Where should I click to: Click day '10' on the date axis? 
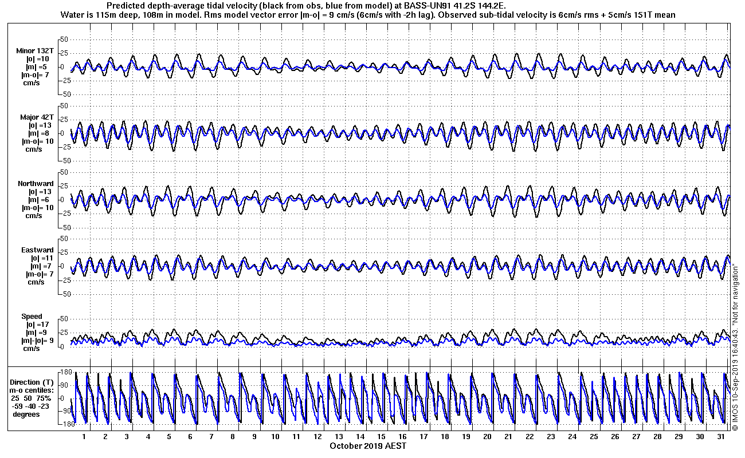tap(275, 437)
